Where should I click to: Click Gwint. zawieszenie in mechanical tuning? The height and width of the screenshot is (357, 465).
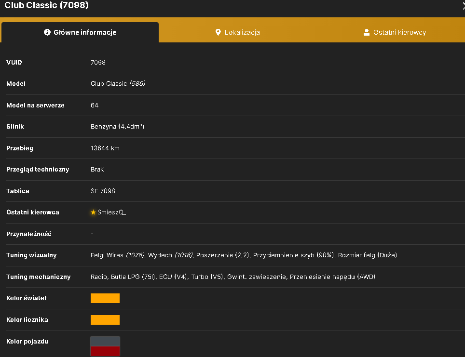tap(256, 277)
